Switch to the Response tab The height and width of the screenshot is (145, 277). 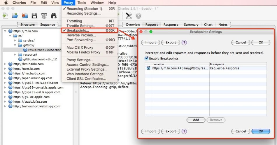coord(171,25)
